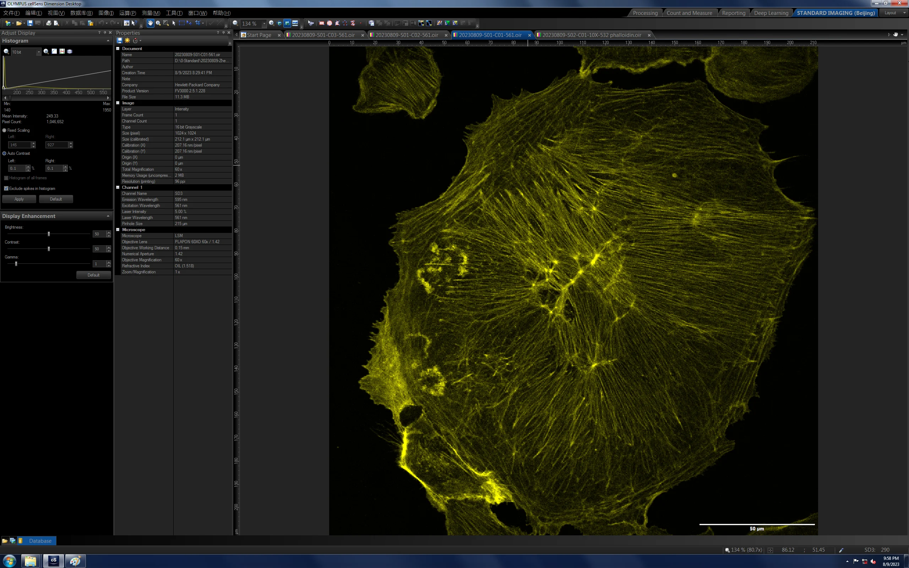The width and height of the screenshot is (909, 568).
Task: Click the Apply button in Histogram panel
Action: click(x=19, y=199)
